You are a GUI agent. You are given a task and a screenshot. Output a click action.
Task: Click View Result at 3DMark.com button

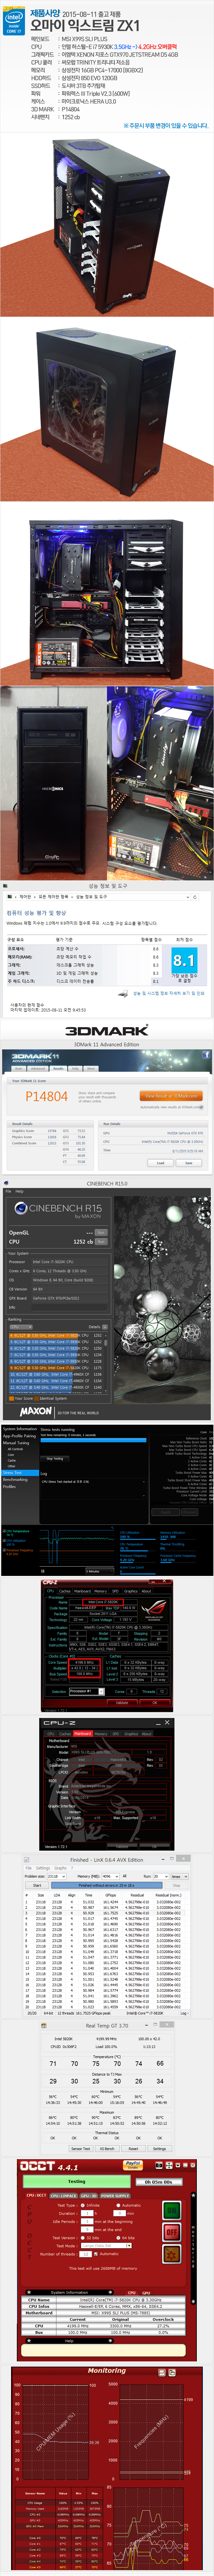pyautogui.click(x=171, y=1096)
